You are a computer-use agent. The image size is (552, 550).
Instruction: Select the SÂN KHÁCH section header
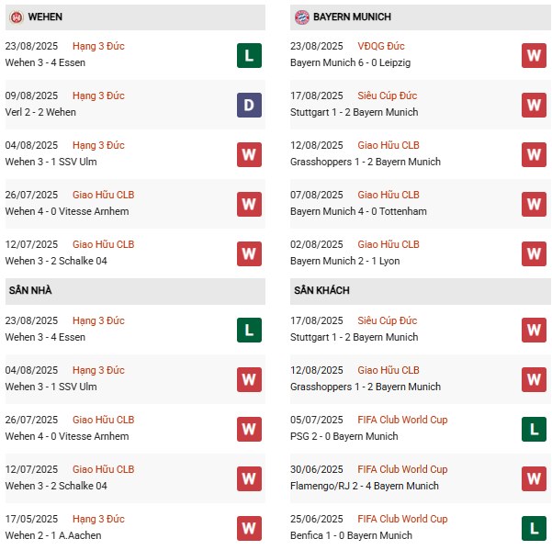pos(321,290)
